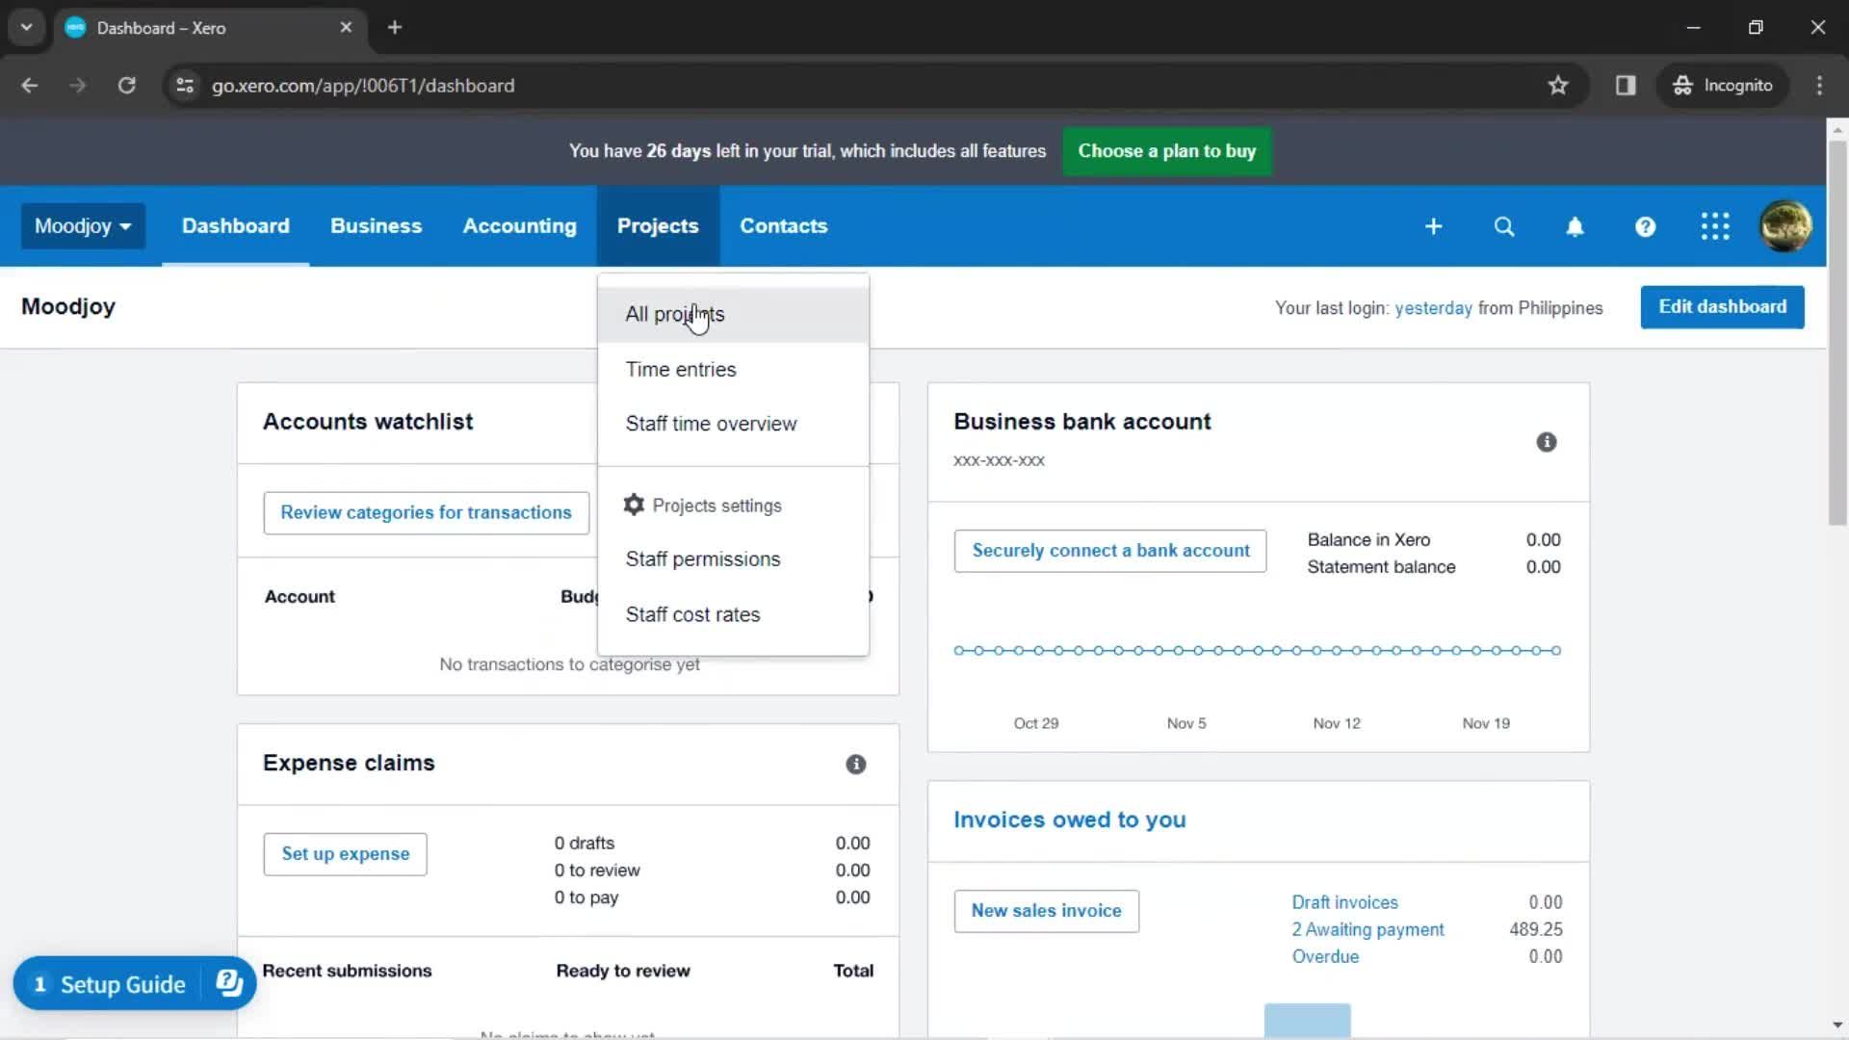This screenshot has width=1849, height=1040.
Task: Toggle the browser side panel icon
Action: click(x=1626, y=86)
